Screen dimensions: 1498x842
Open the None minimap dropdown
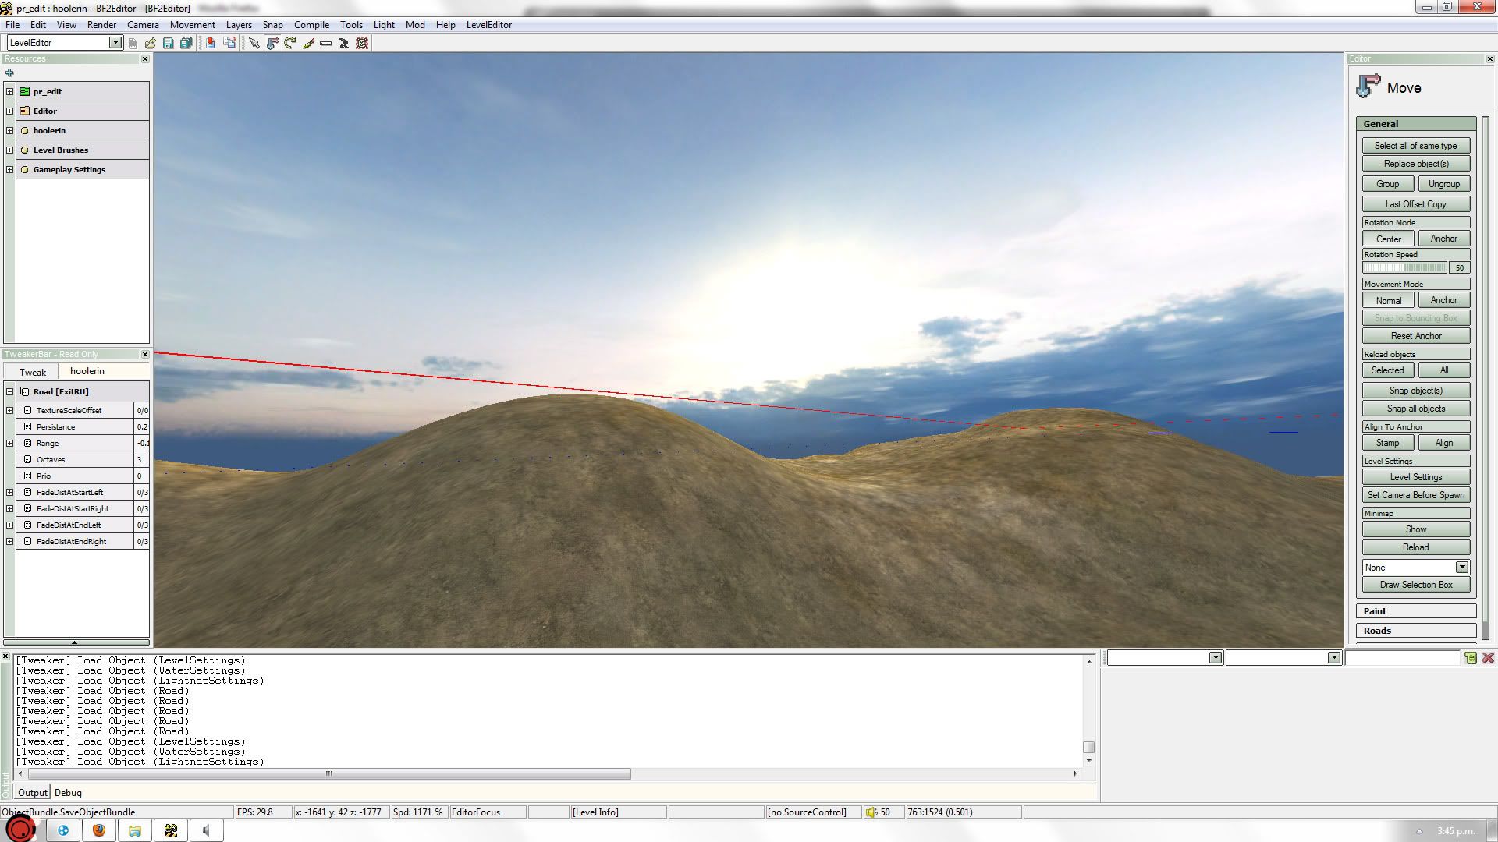pos(1461,568)
